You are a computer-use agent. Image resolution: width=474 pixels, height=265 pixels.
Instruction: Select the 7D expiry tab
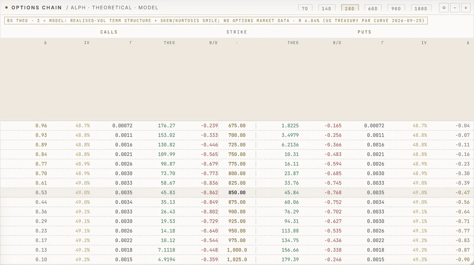305,8
